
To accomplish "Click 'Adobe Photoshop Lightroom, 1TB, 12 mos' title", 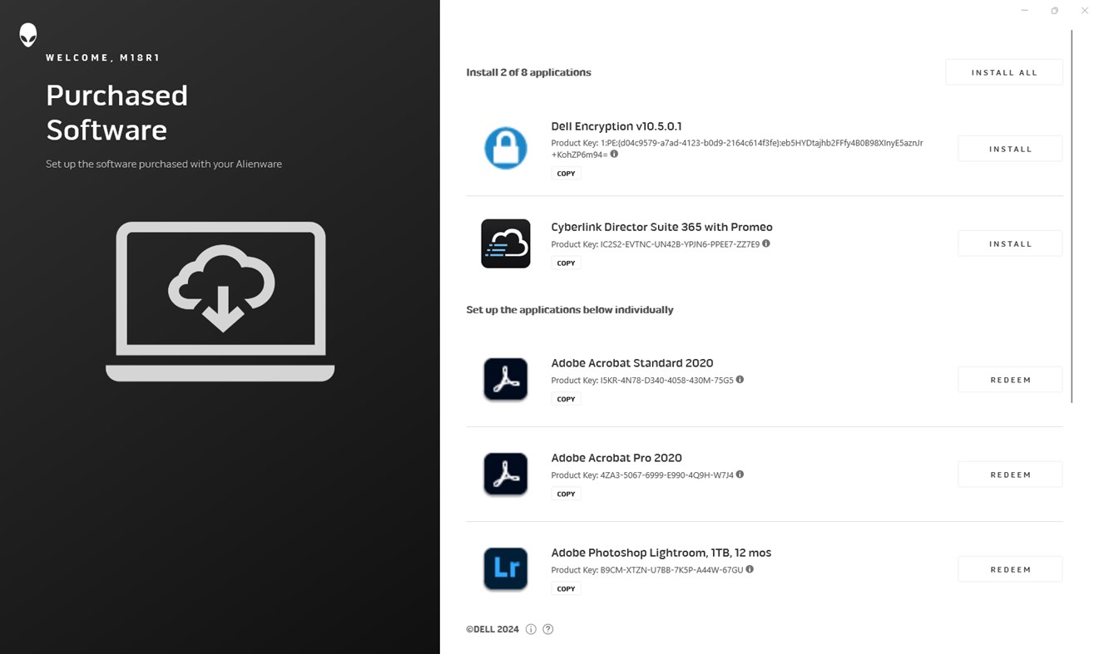I will pos(661,553).
